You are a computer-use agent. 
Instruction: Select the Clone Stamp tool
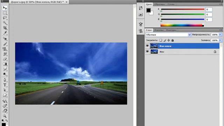tap(5, 49)
